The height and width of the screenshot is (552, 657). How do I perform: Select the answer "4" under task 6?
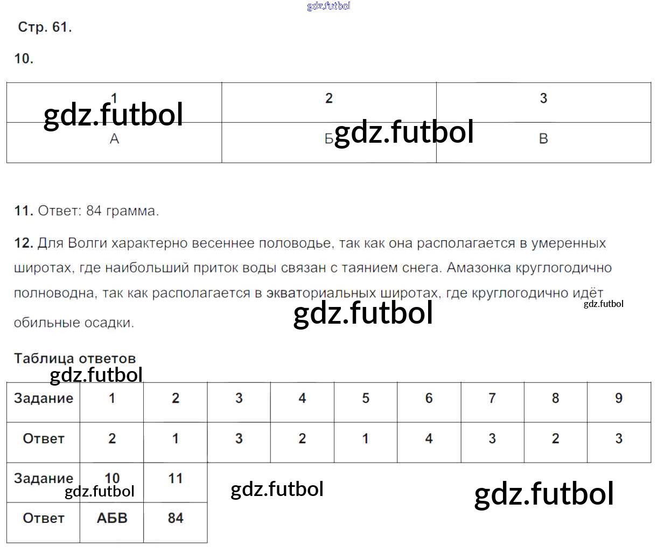click(429, 439)
